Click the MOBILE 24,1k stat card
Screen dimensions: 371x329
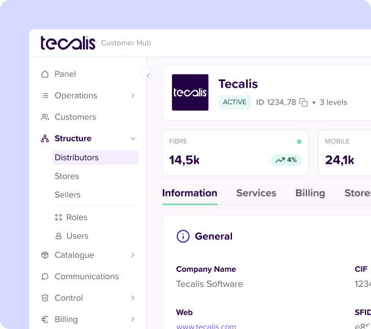[345, 153]
